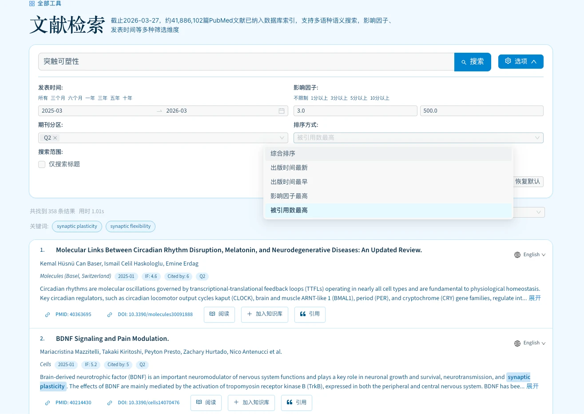Image resolution: width=584 pixels, height=414 pixels.
Task: Click the link icon beside PMID 40363695
Action: point(48,315)
